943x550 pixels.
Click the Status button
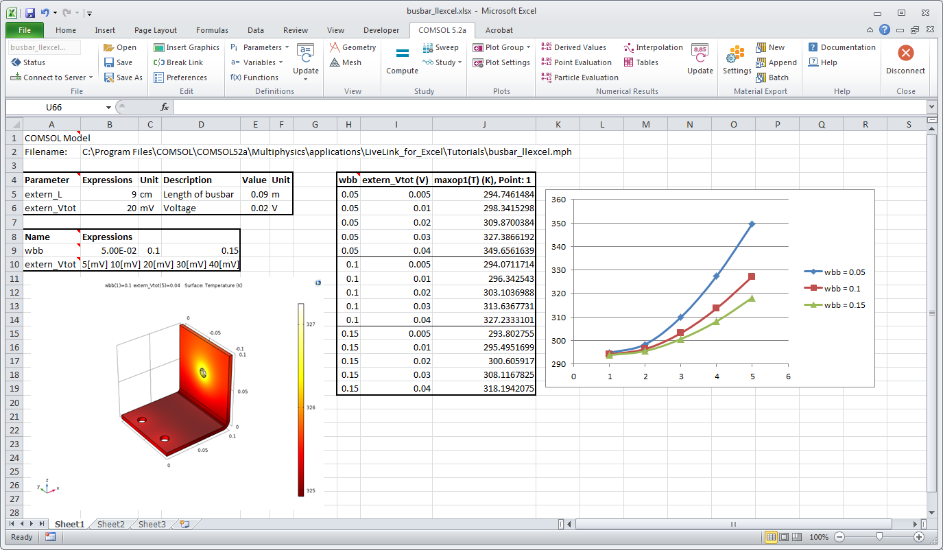tap(28, 62)
